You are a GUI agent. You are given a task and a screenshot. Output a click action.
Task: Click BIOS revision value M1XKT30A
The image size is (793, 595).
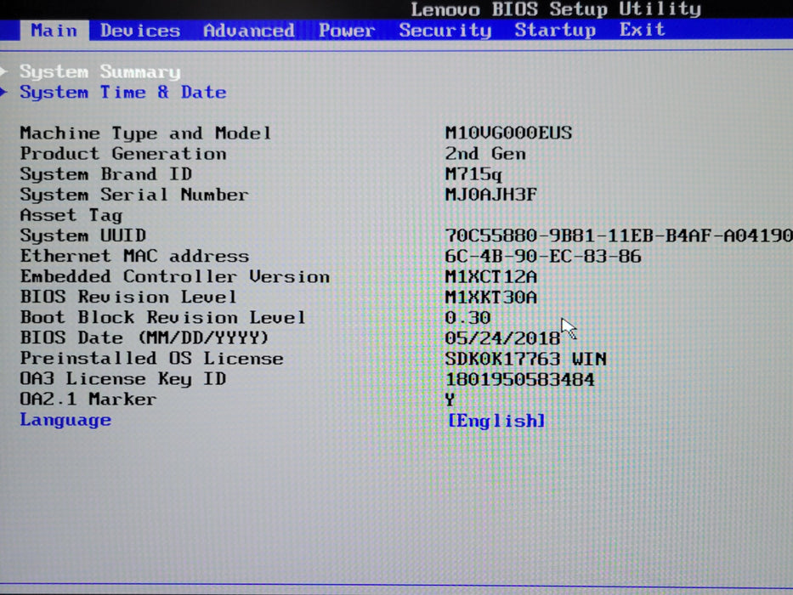[x=490, y=297]
